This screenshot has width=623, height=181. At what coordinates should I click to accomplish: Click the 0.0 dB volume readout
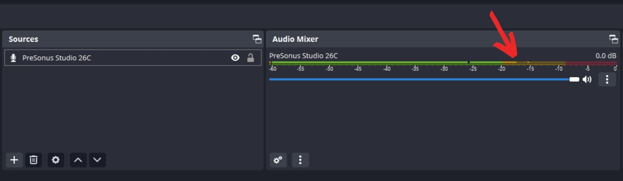point(606,56)
